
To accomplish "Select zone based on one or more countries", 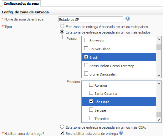I will [x=62, y=26].
